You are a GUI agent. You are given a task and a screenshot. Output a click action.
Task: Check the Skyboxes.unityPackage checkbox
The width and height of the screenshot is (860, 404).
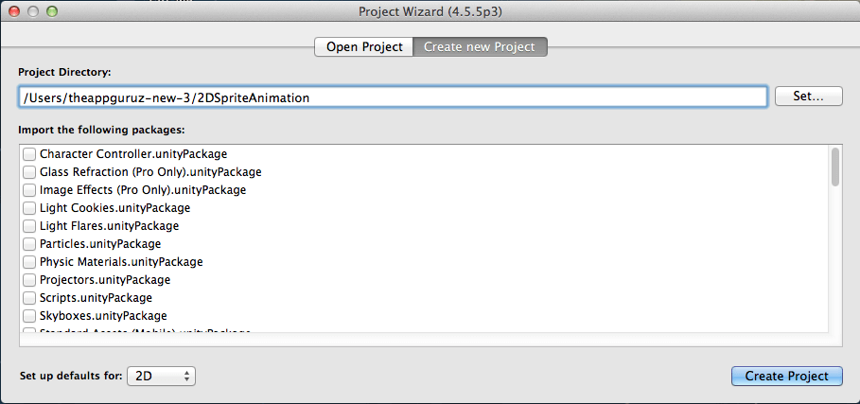pyautogui.click(x=29, y=316)
